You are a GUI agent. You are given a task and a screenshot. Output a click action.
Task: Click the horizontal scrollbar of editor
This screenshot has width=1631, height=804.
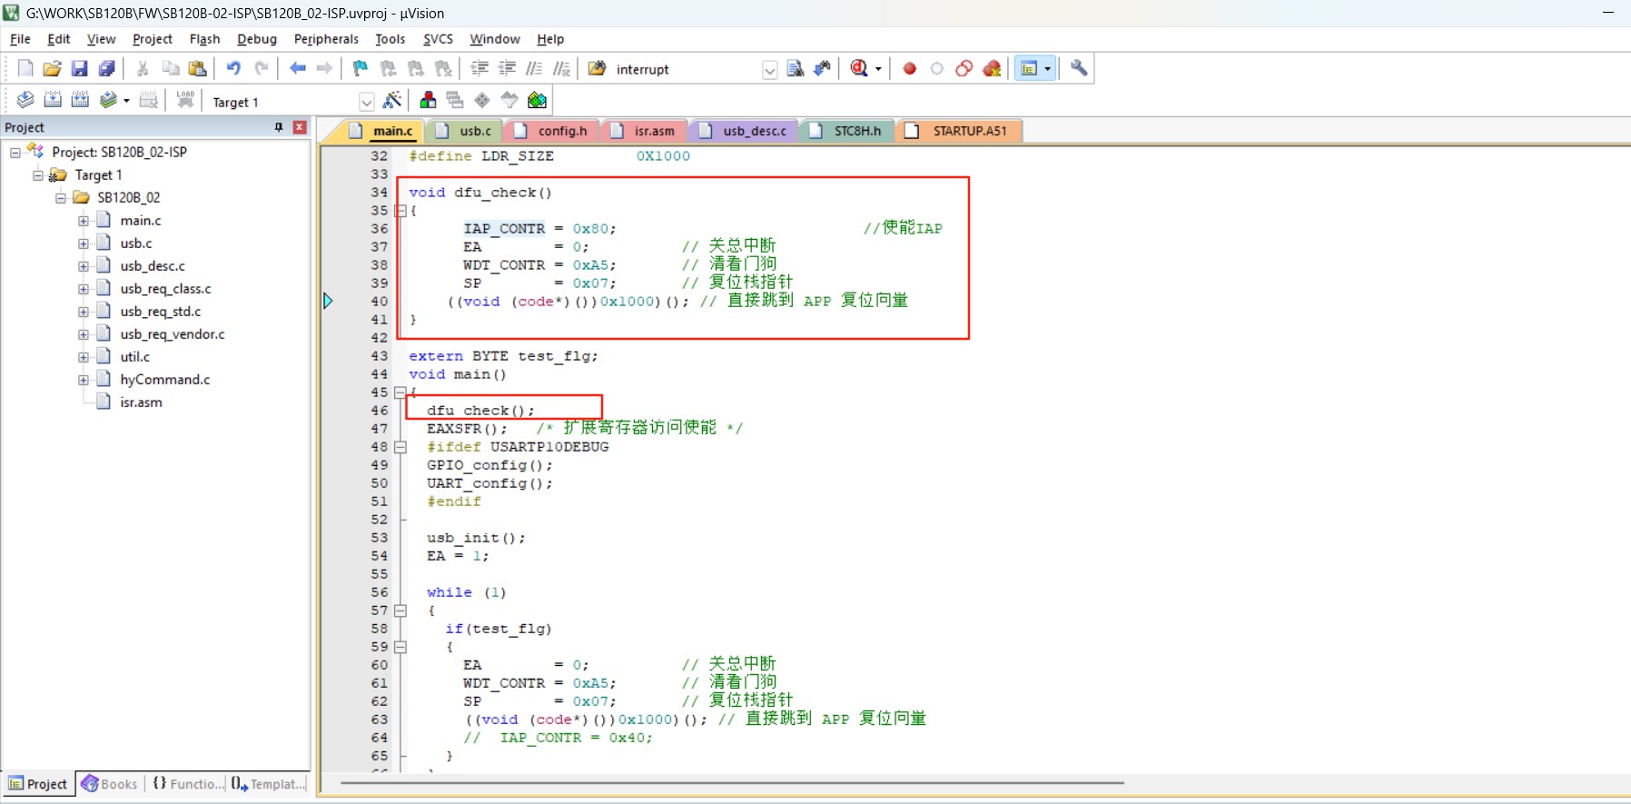pos(732,783)
